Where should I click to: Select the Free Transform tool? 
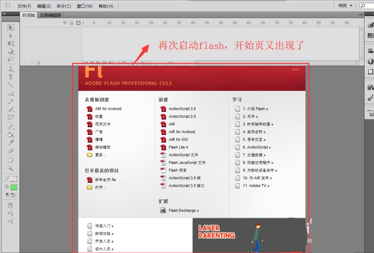10,44
